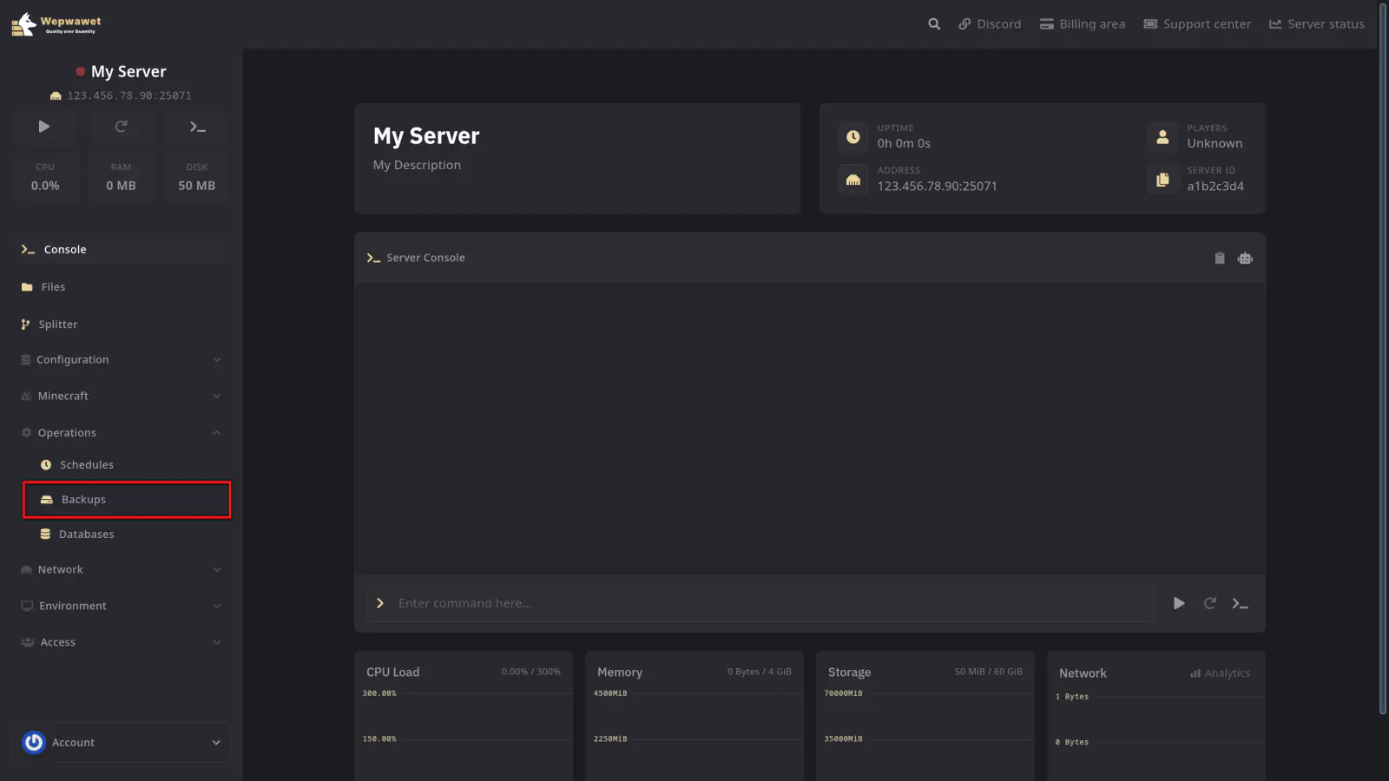Restart server via sidebar restart icon
1389x781 pixels.
pos(121,127)
